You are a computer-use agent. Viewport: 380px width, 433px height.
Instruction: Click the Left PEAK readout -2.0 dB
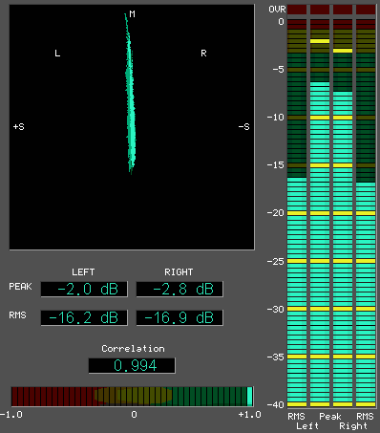[x=84, y=290]
